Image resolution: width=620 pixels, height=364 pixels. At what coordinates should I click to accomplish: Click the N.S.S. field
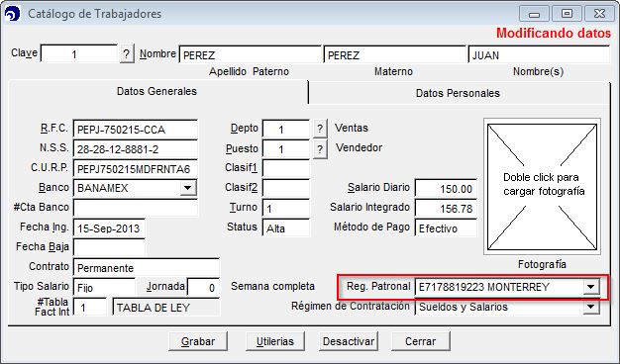point(136,148)
